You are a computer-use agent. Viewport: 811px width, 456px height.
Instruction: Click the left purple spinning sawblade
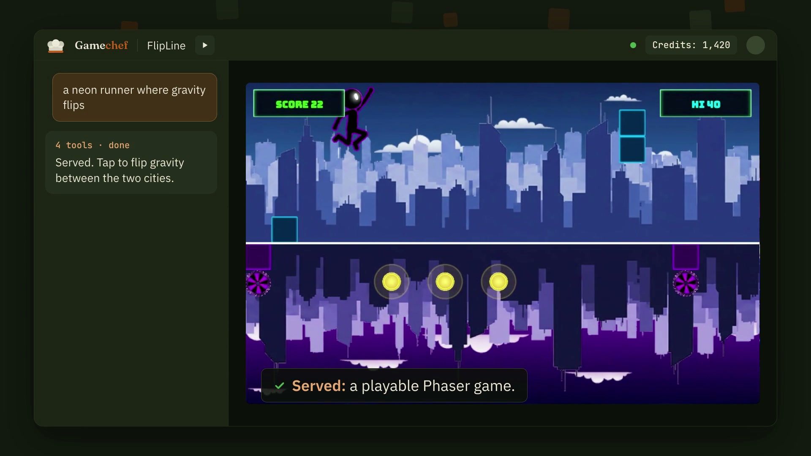click(258, 283)
